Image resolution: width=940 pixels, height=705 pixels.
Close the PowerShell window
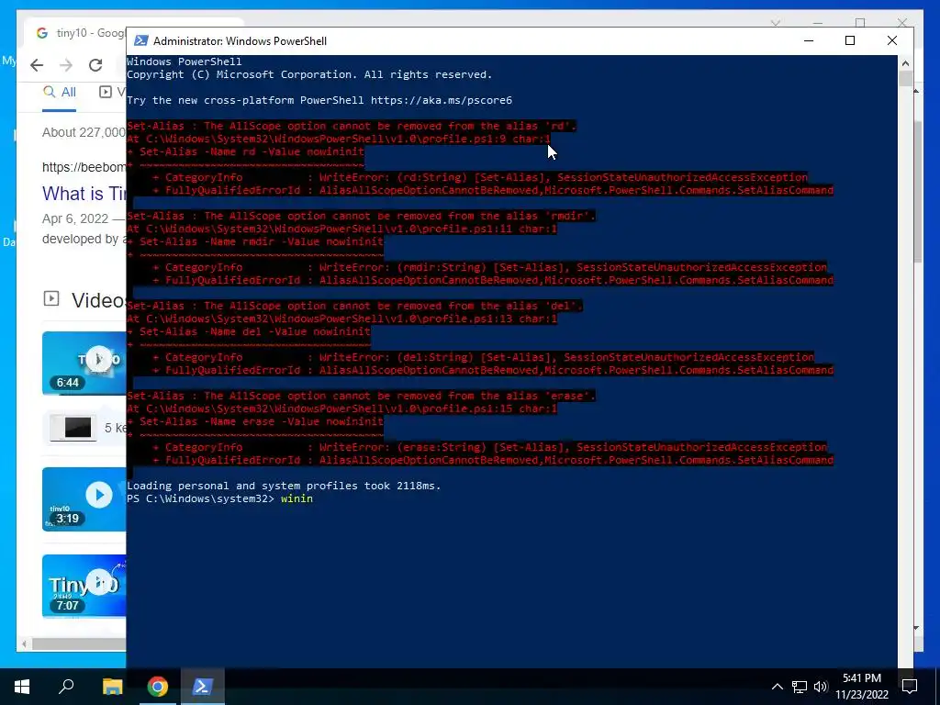[892, 40]
